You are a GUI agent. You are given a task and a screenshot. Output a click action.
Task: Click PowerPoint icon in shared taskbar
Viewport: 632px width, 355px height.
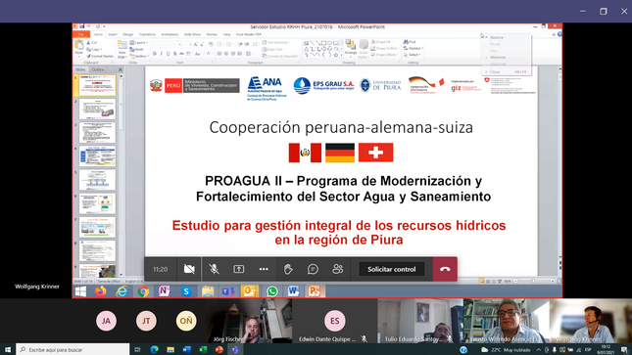point(315,291)
